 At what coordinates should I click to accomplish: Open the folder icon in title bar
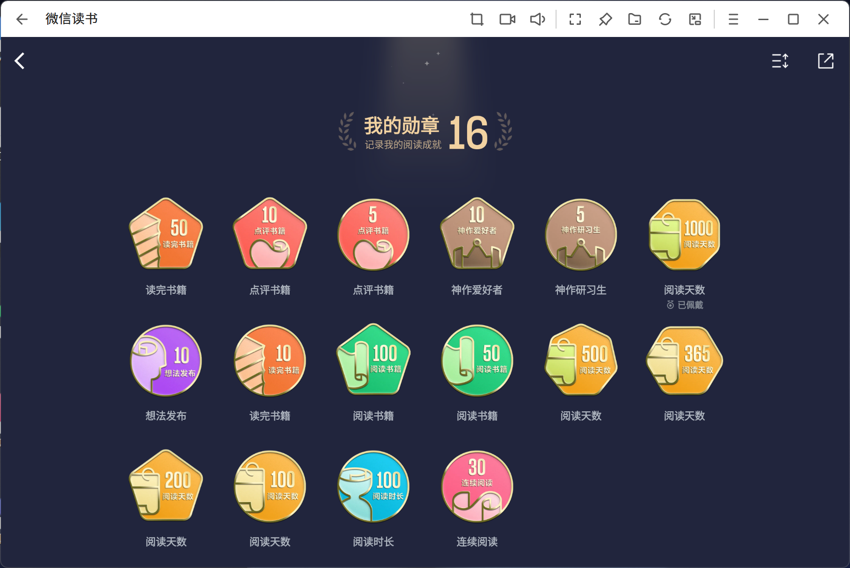(x=635, y=19)
